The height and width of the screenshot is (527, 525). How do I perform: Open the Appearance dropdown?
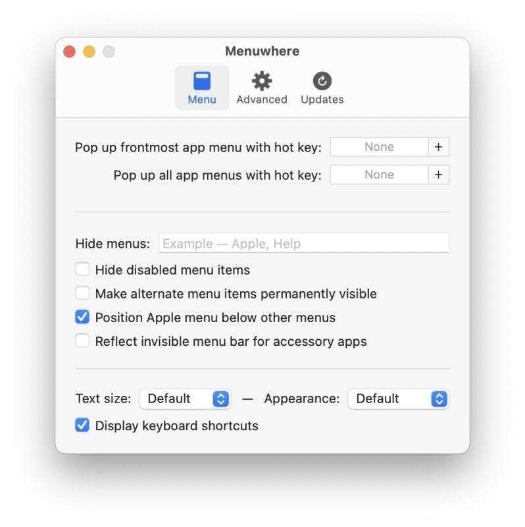coord(399,399)
